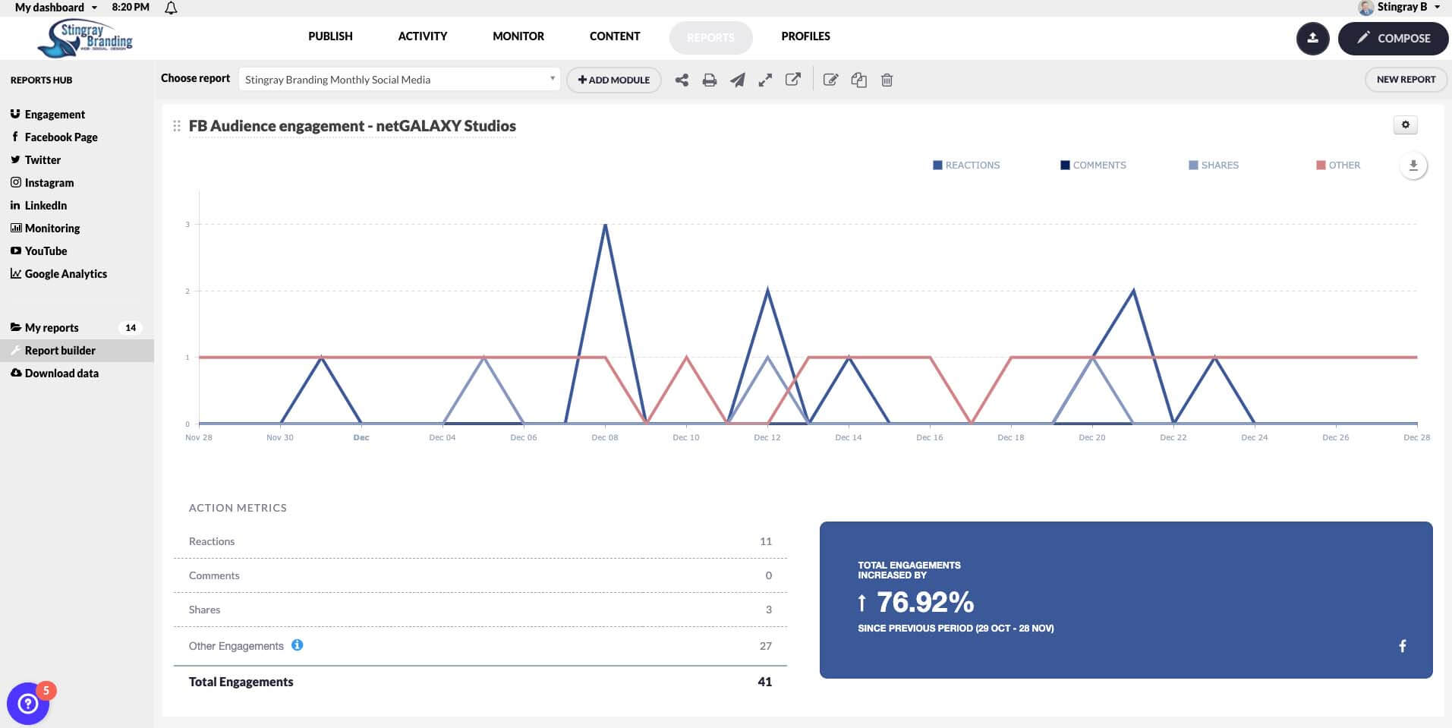Download chart with download arrow icon
The height and width of the screenshot is (728, 1452).
(x=1413, y=165)
